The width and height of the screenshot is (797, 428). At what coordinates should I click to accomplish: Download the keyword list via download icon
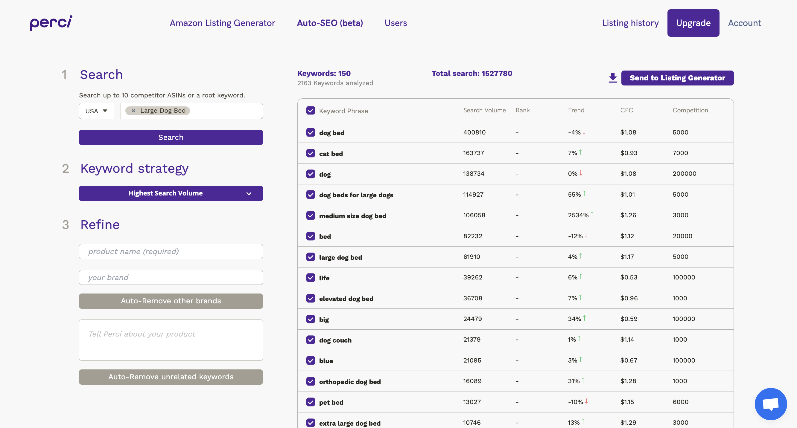click(612, 78)
